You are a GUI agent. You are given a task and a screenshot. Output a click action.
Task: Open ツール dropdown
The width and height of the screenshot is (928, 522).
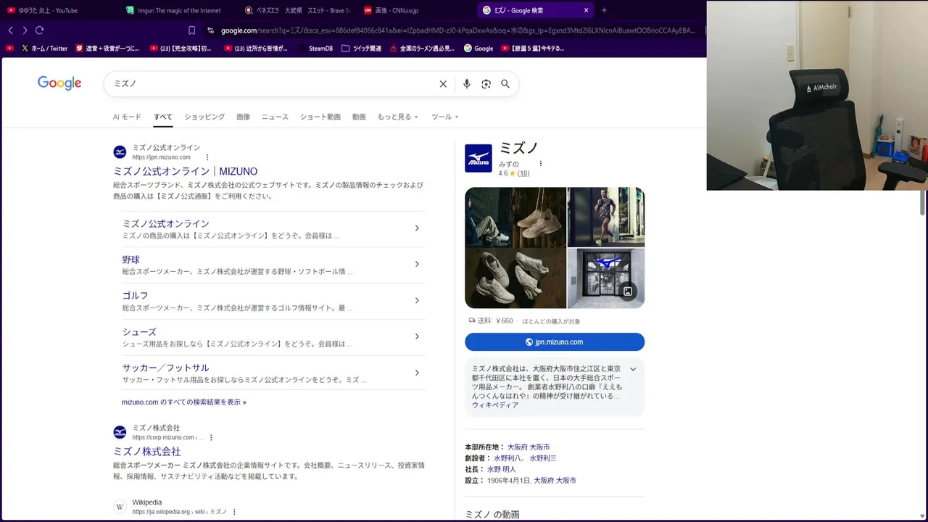pos(444,117)
